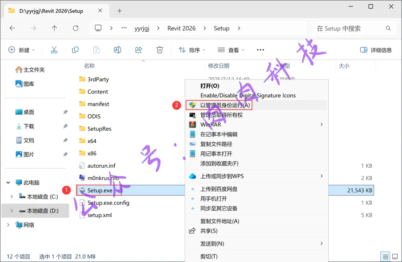Screen dimensions: 402x262
Task: Expand chevron after Setup in address bar
Action: (x=239, y=28)
